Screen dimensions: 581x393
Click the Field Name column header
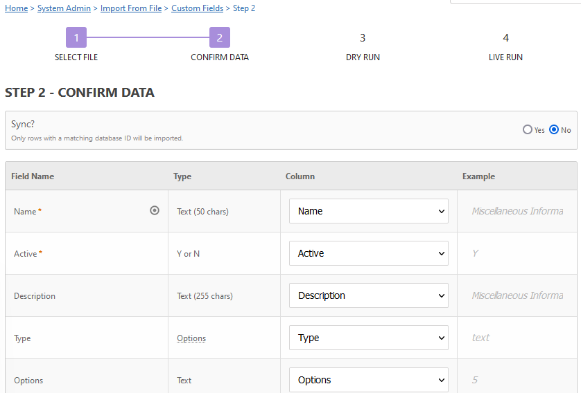point(33,176)
